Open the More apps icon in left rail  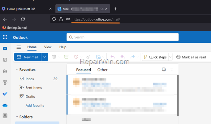coord(5,116)
